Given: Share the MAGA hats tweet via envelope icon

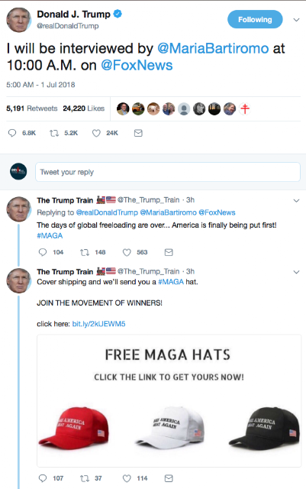Looking at the screenshot, I should pos(169,478).
